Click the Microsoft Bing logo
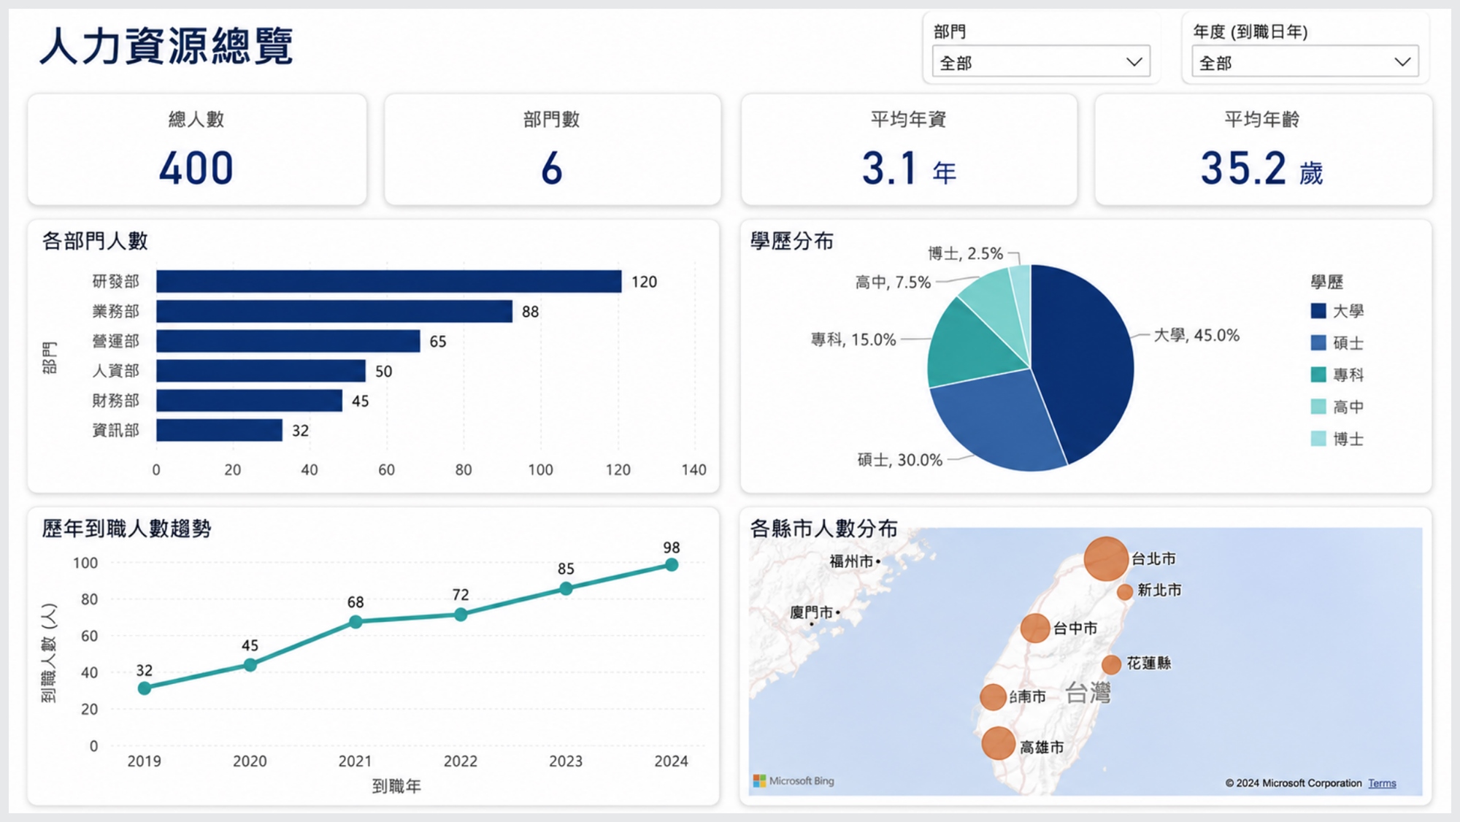1460x822 pixels. (x=794, y=781)
